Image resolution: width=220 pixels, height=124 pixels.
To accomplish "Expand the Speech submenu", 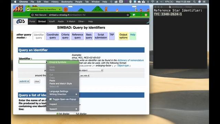I will (x=63, y=109).
